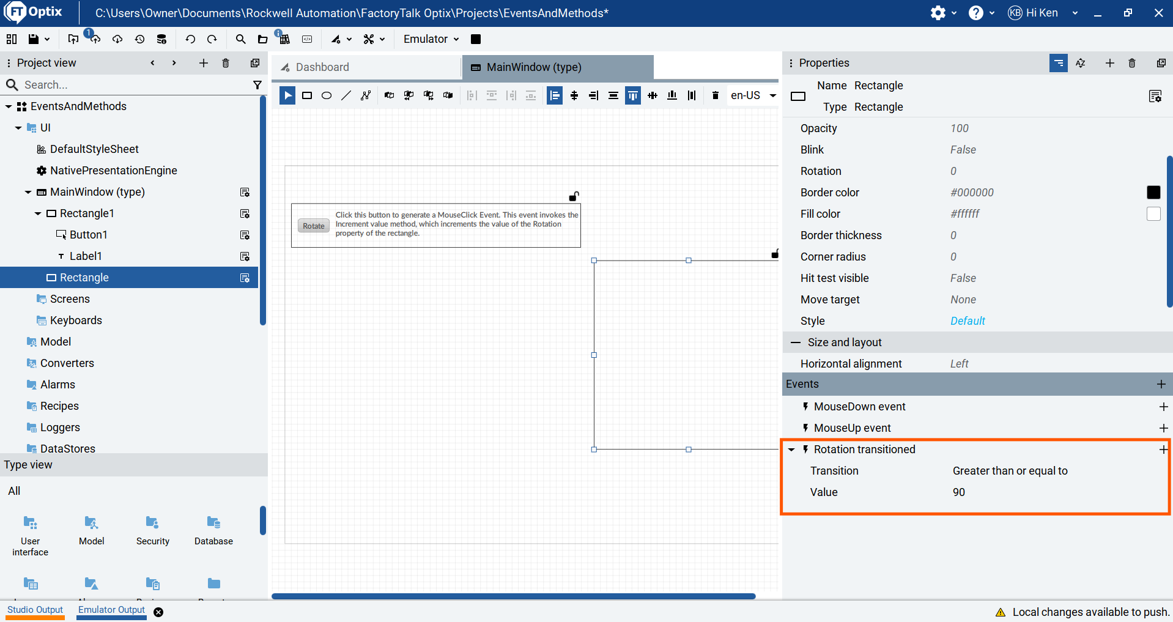
Task: Add handler to MouseDown event
Action: pyautogui.click(x=1163, y=407)
